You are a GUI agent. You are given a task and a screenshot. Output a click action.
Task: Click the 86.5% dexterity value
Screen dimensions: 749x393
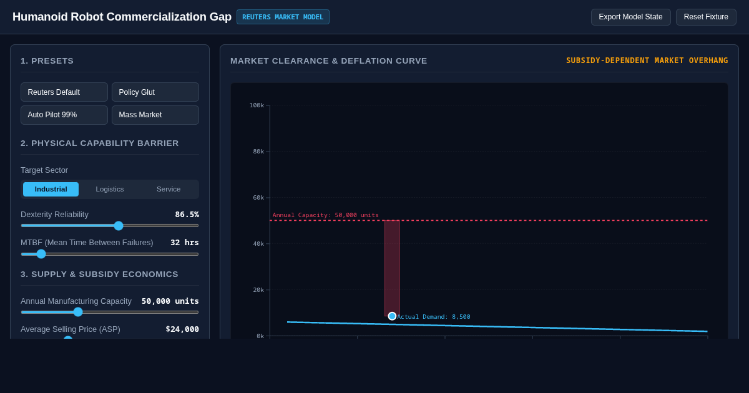pos(187,214)
